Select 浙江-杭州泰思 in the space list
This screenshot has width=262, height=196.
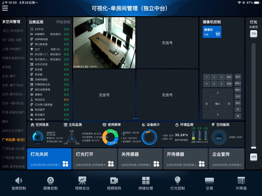click(14, 31)
